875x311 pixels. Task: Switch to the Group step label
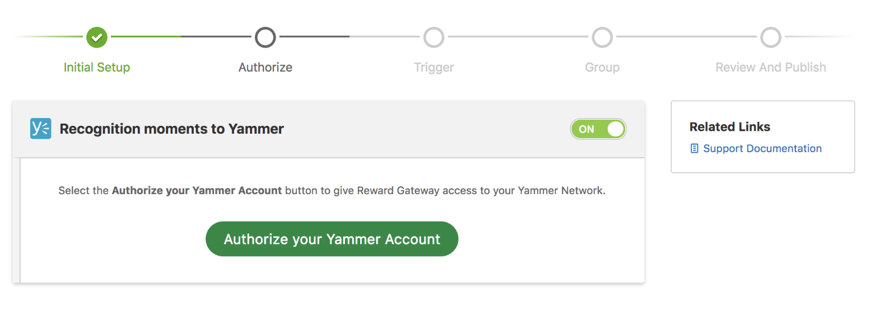coord(602,68)
